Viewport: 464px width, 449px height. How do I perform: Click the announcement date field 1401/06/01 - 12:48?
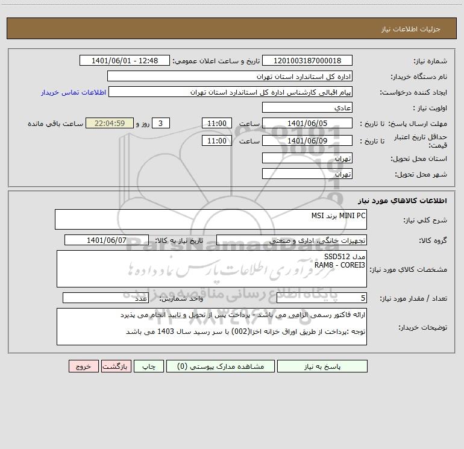pos(125,61)
